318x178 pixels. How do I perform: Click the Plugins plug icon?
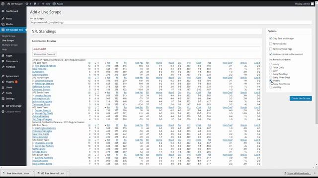(x=3, y=82)
